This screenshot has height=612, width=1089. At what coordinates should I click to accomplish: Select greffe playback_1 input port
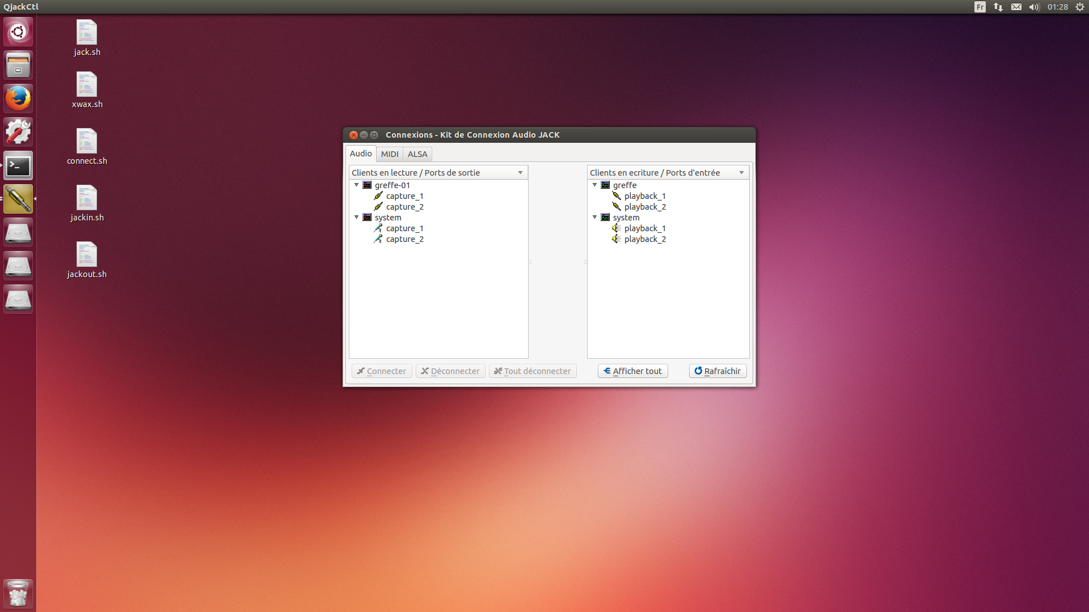[645, 196]
